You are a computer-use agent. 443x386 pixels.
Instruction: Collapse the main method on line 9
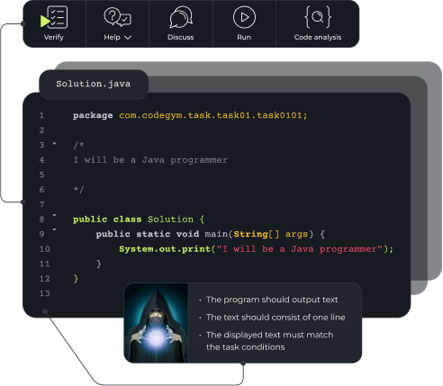pyautogui.click(x=54, y=230)
